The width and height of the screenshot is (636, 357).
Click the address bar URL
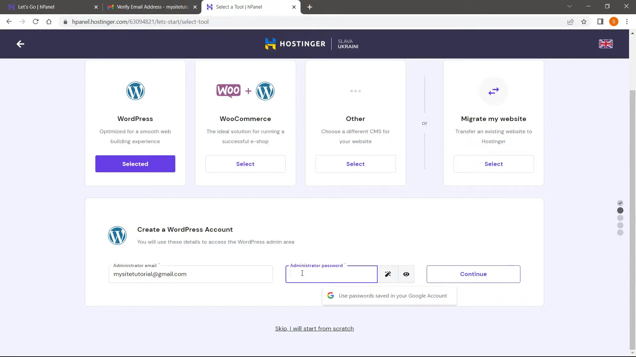click(x=140, y=22)
